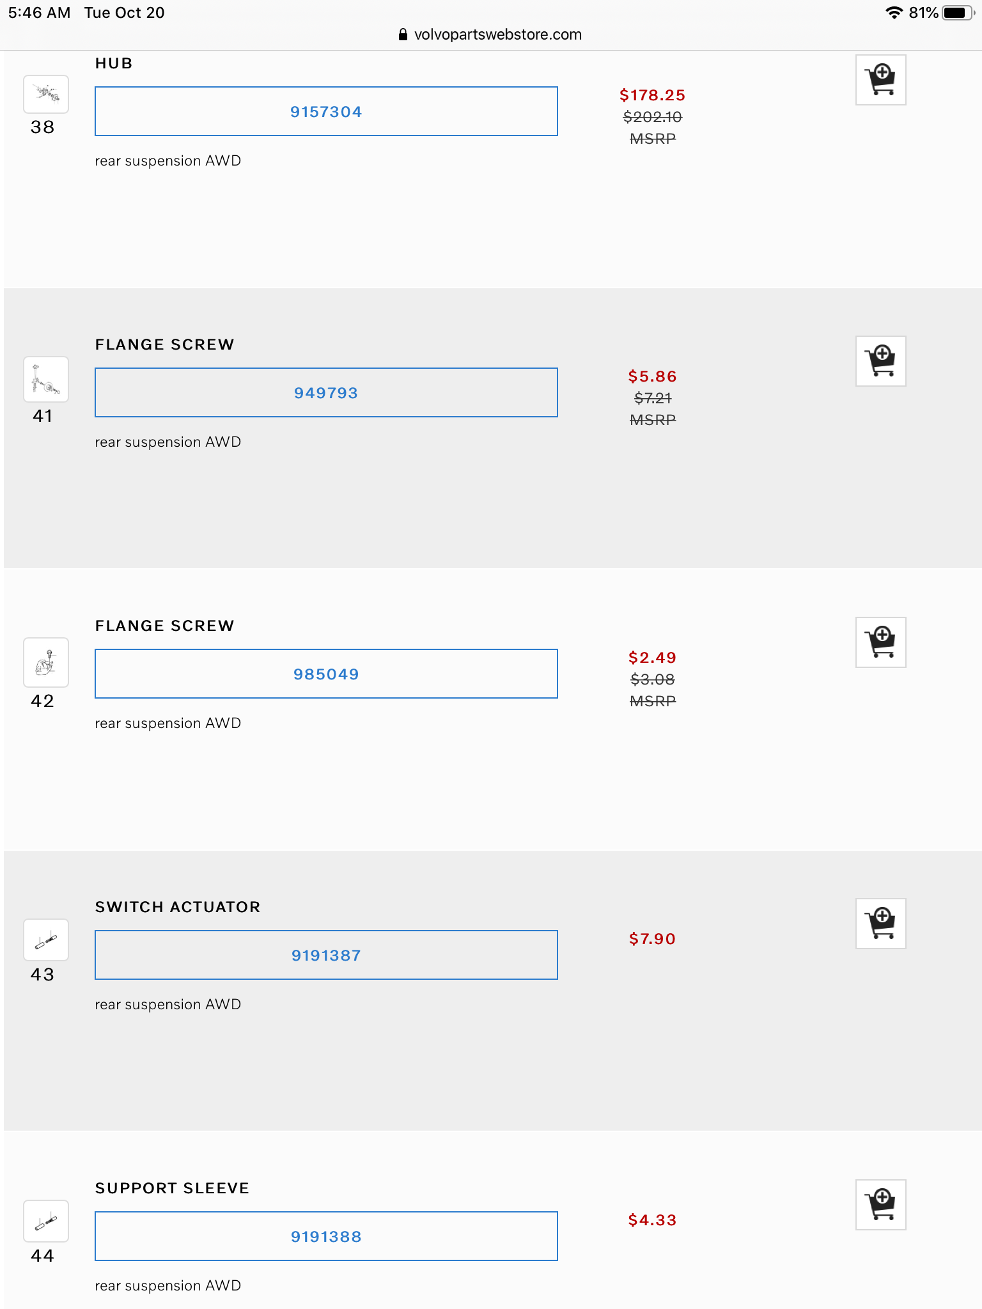The width and height of the screenshot is (982, 1309).
Task: Add the Hub 9157304 to cart
Action: pyautogui.click(x=880, y=80)
